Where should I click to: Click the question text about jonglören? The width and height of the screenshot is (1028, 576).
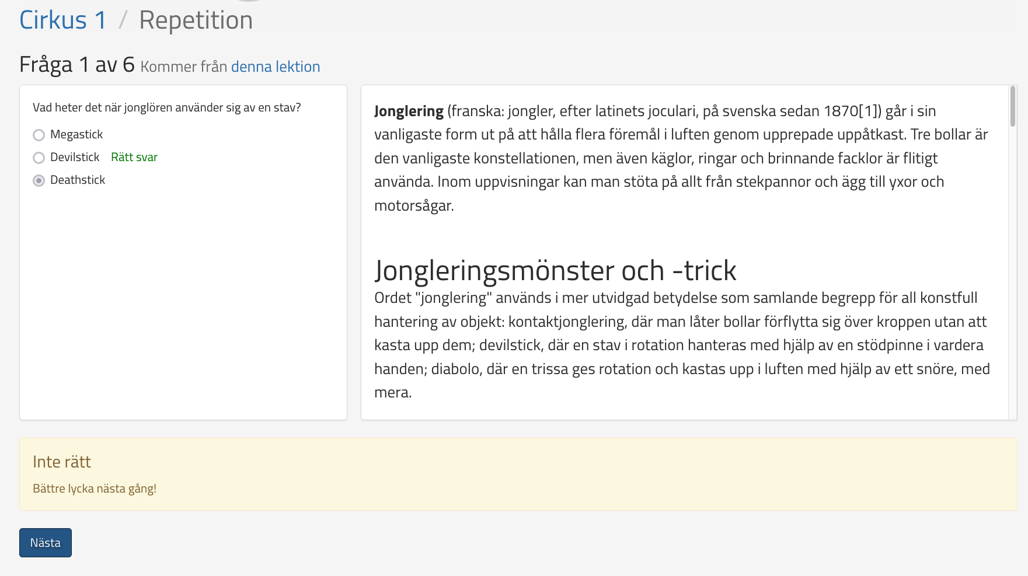pos(167,108)
